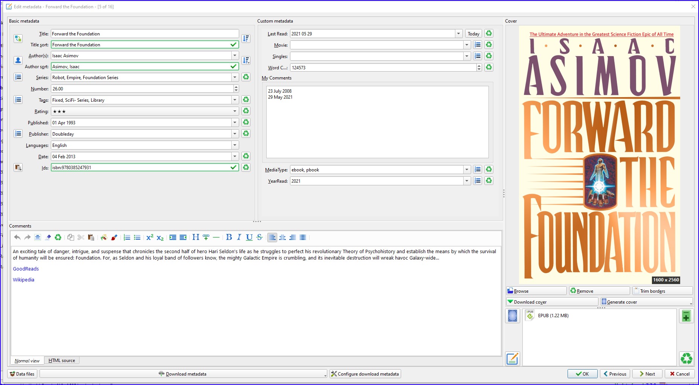Open Configure download metadata

(365, 374)
